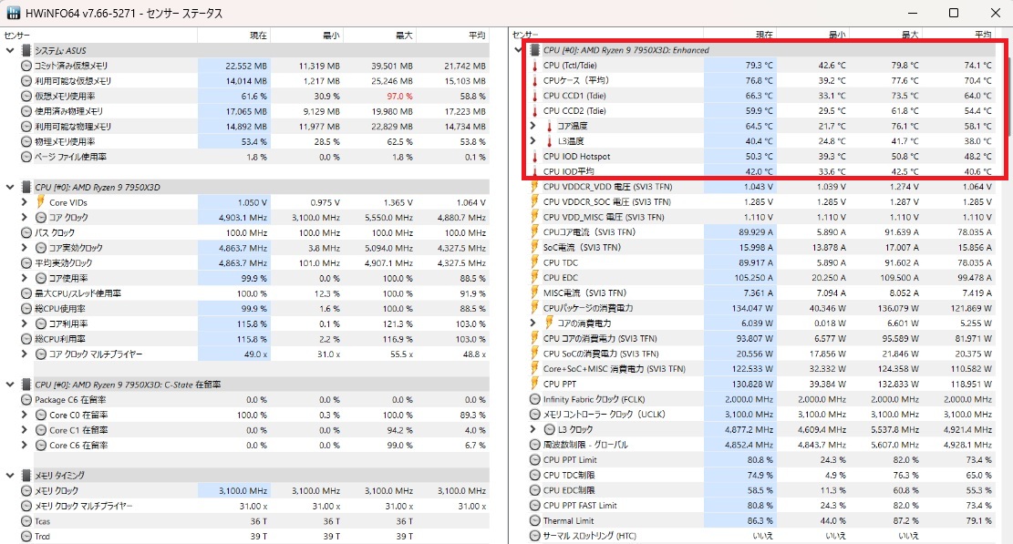
Task: Expand the L3温度 row
Action: (x=533, y=140)
